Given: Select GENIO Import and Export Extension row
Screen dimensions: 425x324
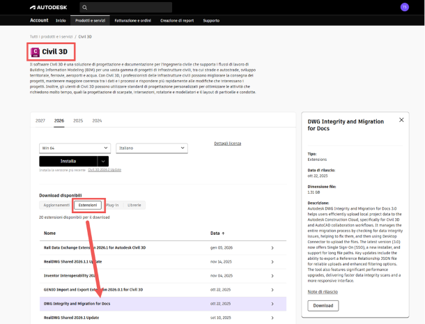Looking at the screenshot, I should [x=163, y=290].
